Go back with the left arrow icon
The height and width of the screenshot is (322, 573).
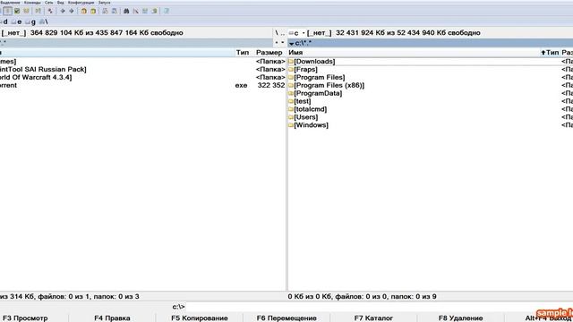[x=63, y=11]
